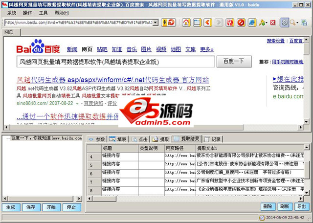313x223 pixels.
Task: Open the 风越代码生成器 search result title
Action: click(113, 80)
